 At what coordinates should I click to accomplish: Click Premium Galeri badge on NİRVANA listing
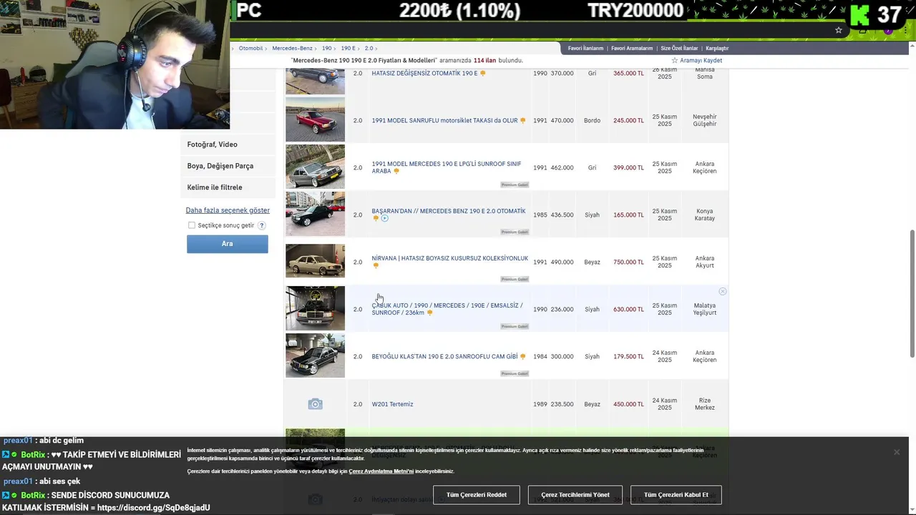click(515, 279)
